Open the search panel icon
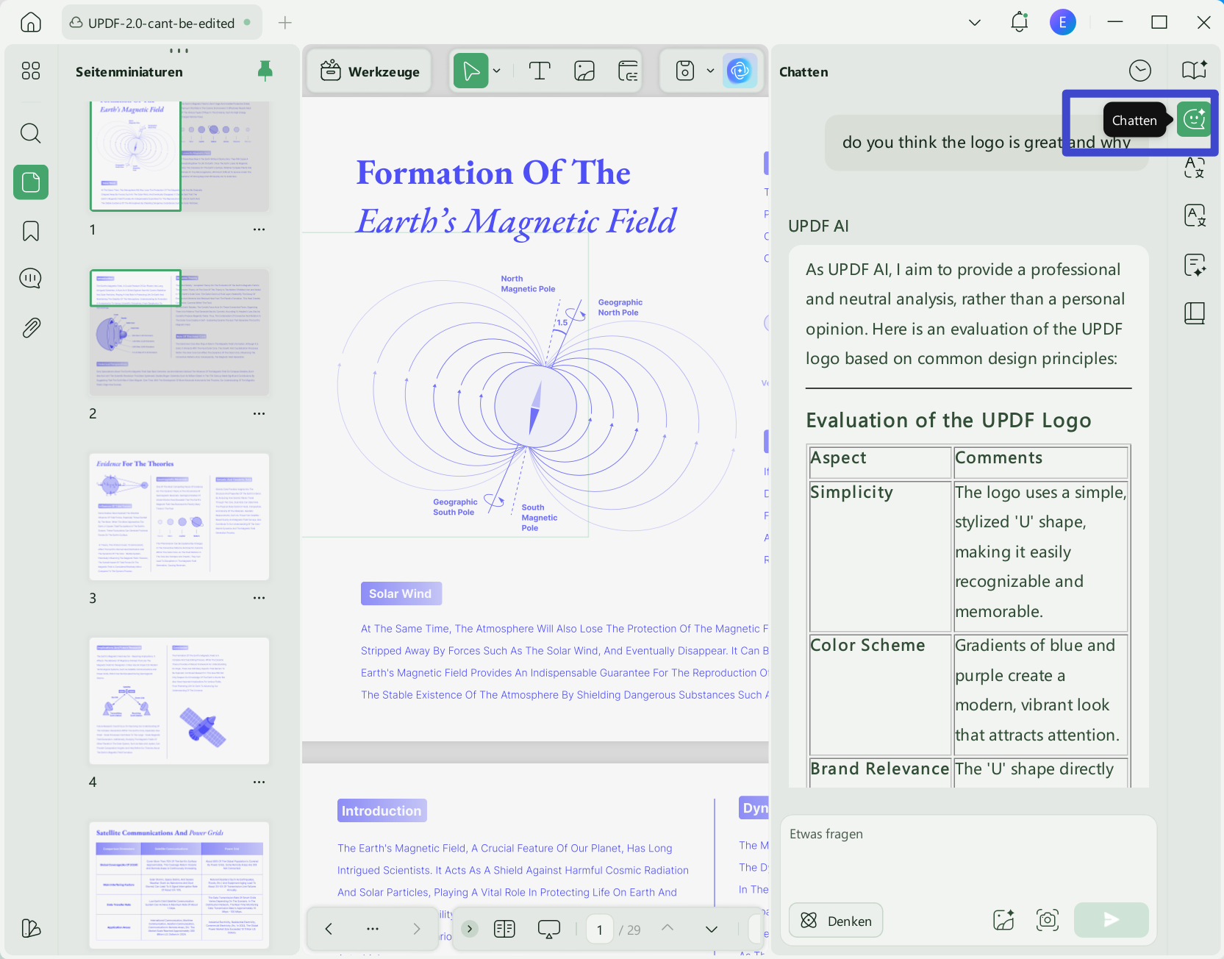The height and width of the screenshot is (959, 1224). pyautogui.click(x=31, y=133)
